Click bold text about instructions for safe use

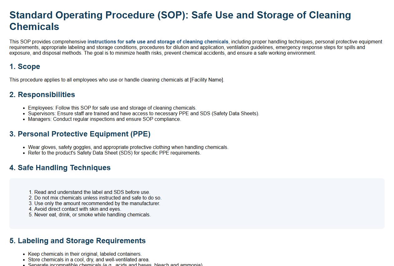point(158,42)
